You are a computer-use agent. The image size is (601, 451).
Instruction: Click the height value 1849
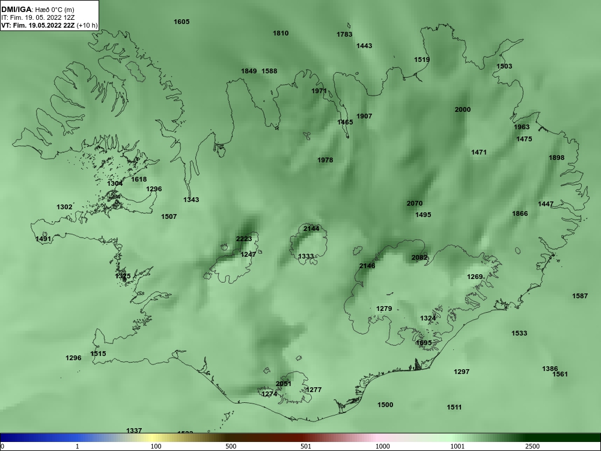click(x=249, y=72)
